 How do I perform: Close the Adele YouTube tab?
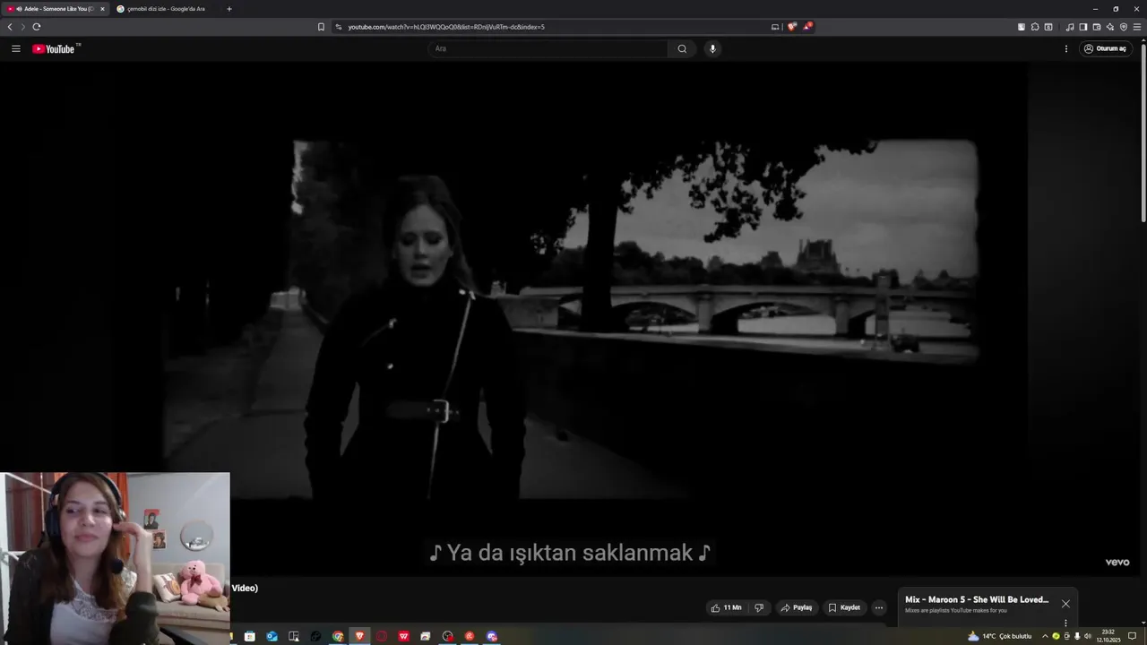(x=102, y=9)
